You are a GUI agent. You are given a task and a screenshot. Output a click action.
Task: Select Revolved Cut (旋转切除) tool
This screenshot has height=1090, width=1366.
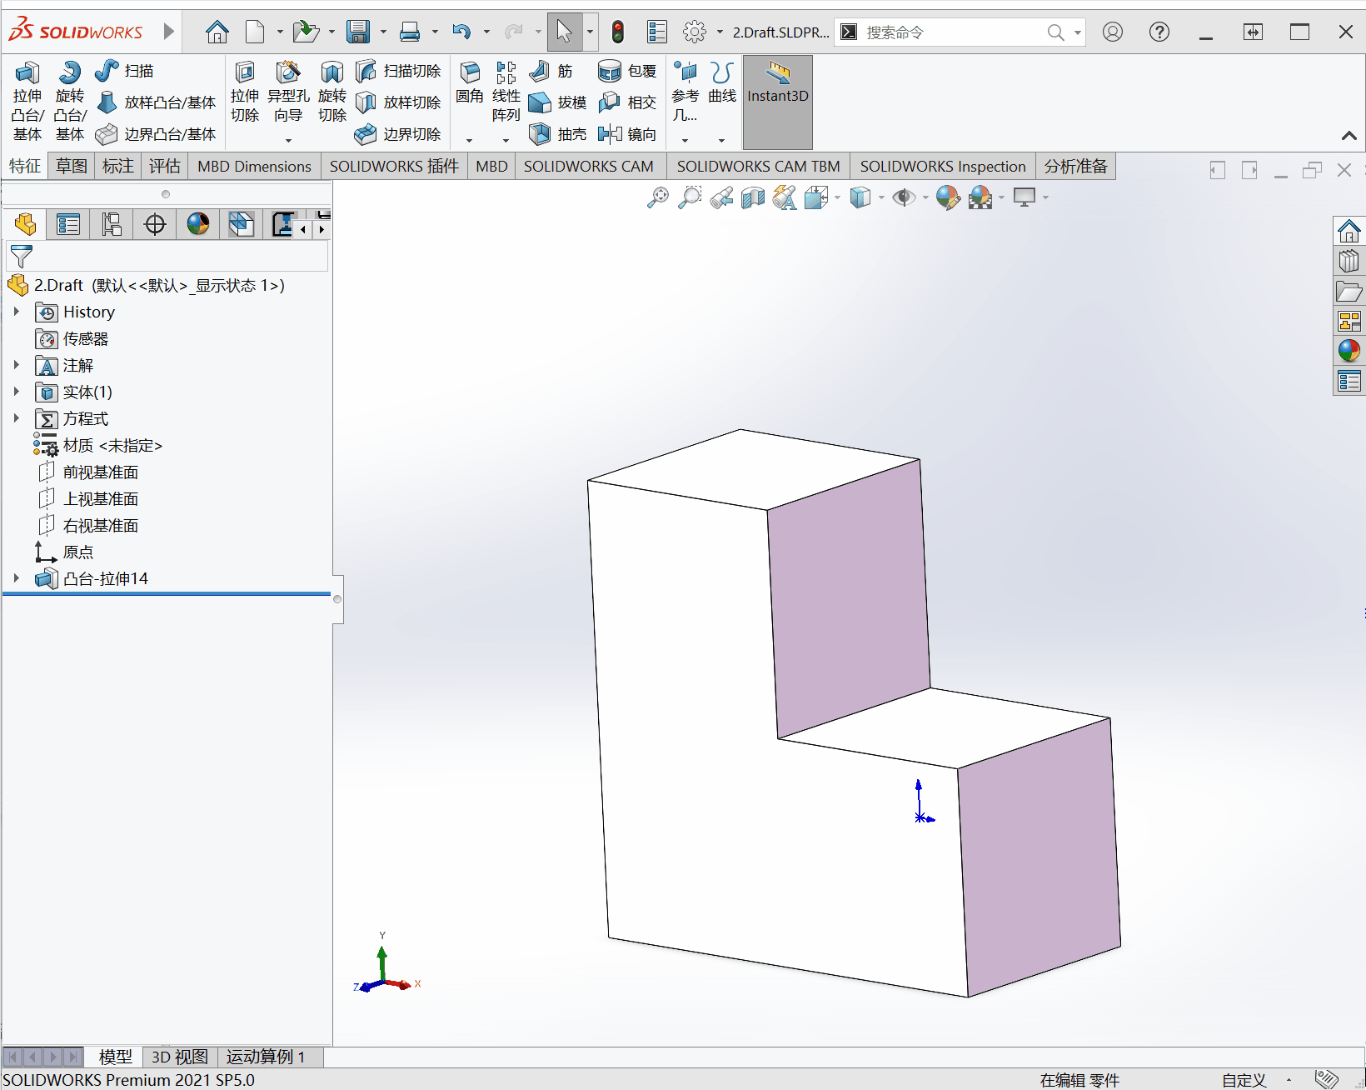coord(332,92)
